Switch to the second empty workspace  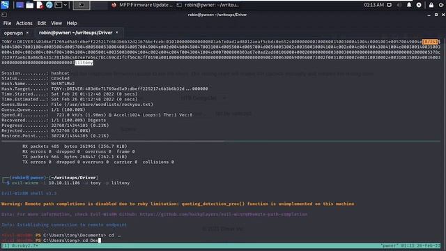pos(99,5)
